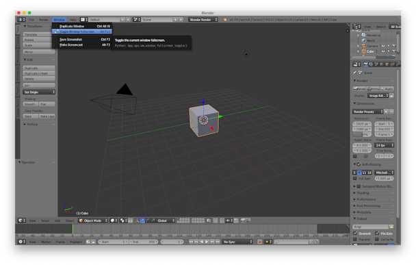Screen dimensions: 416x265
Task: Click the Delete button in Edit panel
Action: [x=39, y=79]
